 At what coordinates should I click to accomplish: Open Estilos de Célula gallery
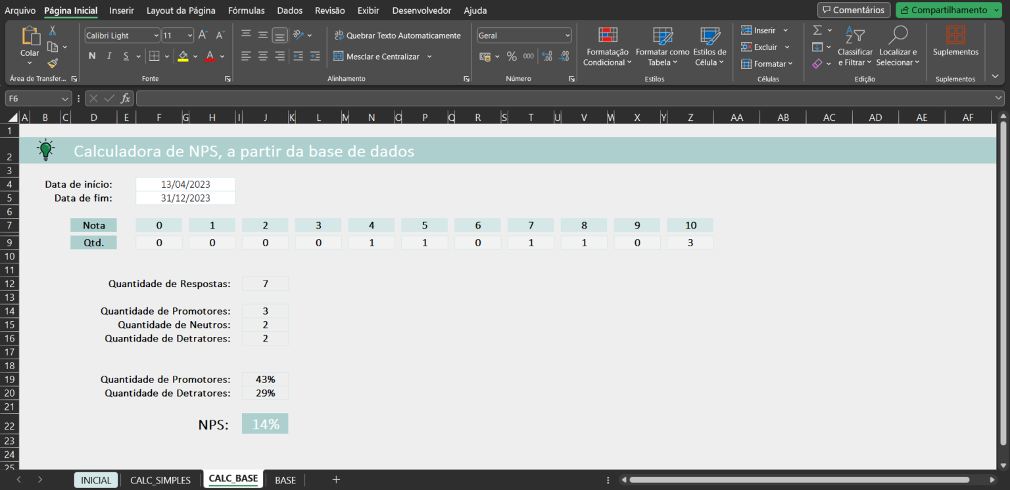coord(709,46)
